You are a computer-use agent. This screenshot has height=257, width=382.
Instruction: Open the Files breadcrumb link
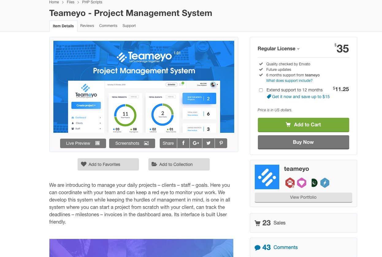[71, 2]
